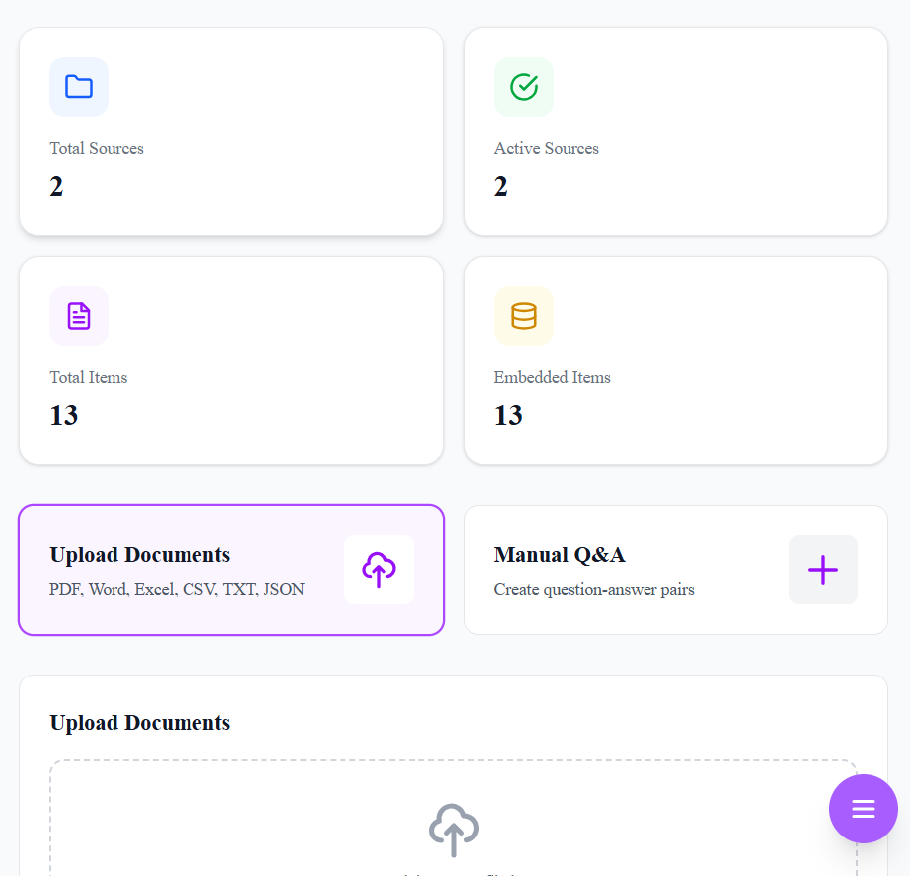Click the blue folder icon in Total Sources
The width and height of the screenshot is (910, 876).
[x=79, y=87]
